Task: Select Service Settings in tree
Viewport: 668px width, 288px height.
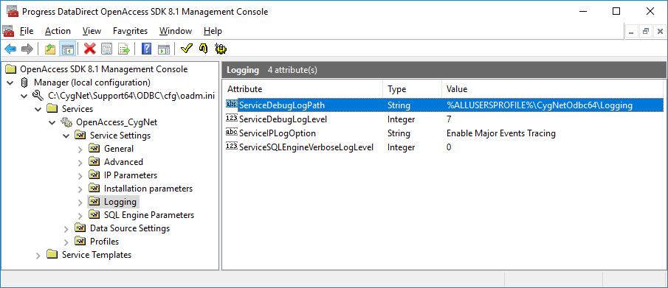Action: (x=120, y=136)
